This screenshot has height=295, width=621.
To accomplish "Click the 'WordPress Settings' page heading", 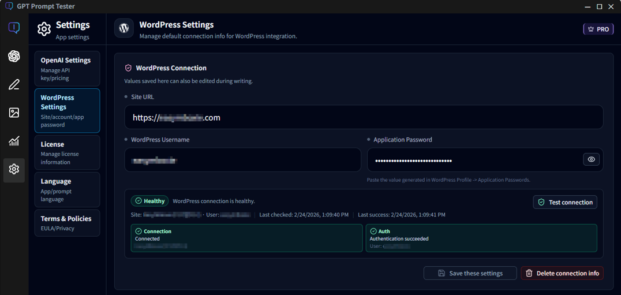I will [177, 25].
